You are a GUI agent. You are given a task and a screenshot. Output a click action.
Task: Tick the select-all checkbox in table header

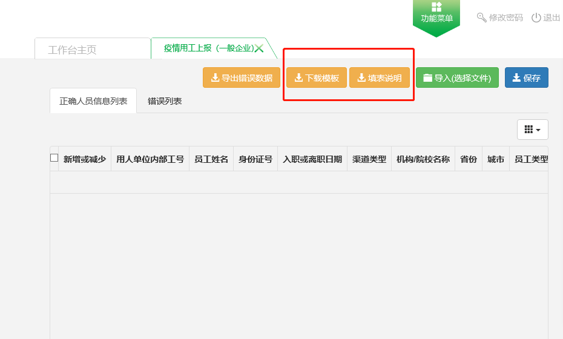pyautogui.click(x=54, y=158)
